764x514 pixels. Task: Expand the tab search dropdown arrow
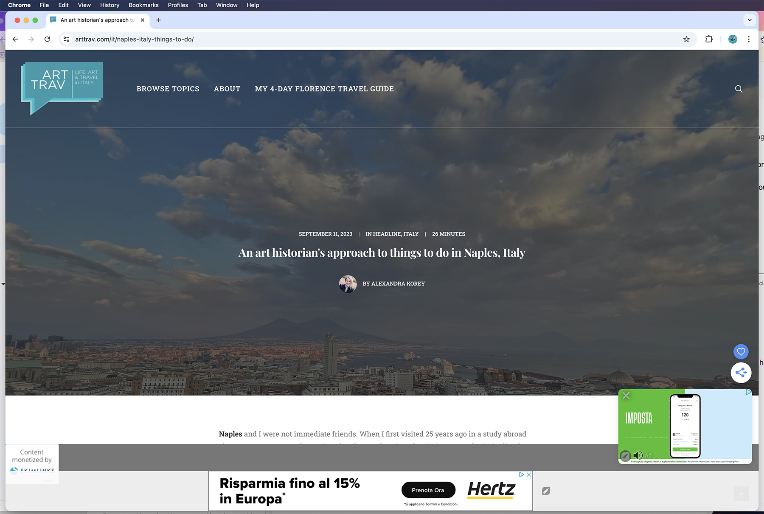750,20
